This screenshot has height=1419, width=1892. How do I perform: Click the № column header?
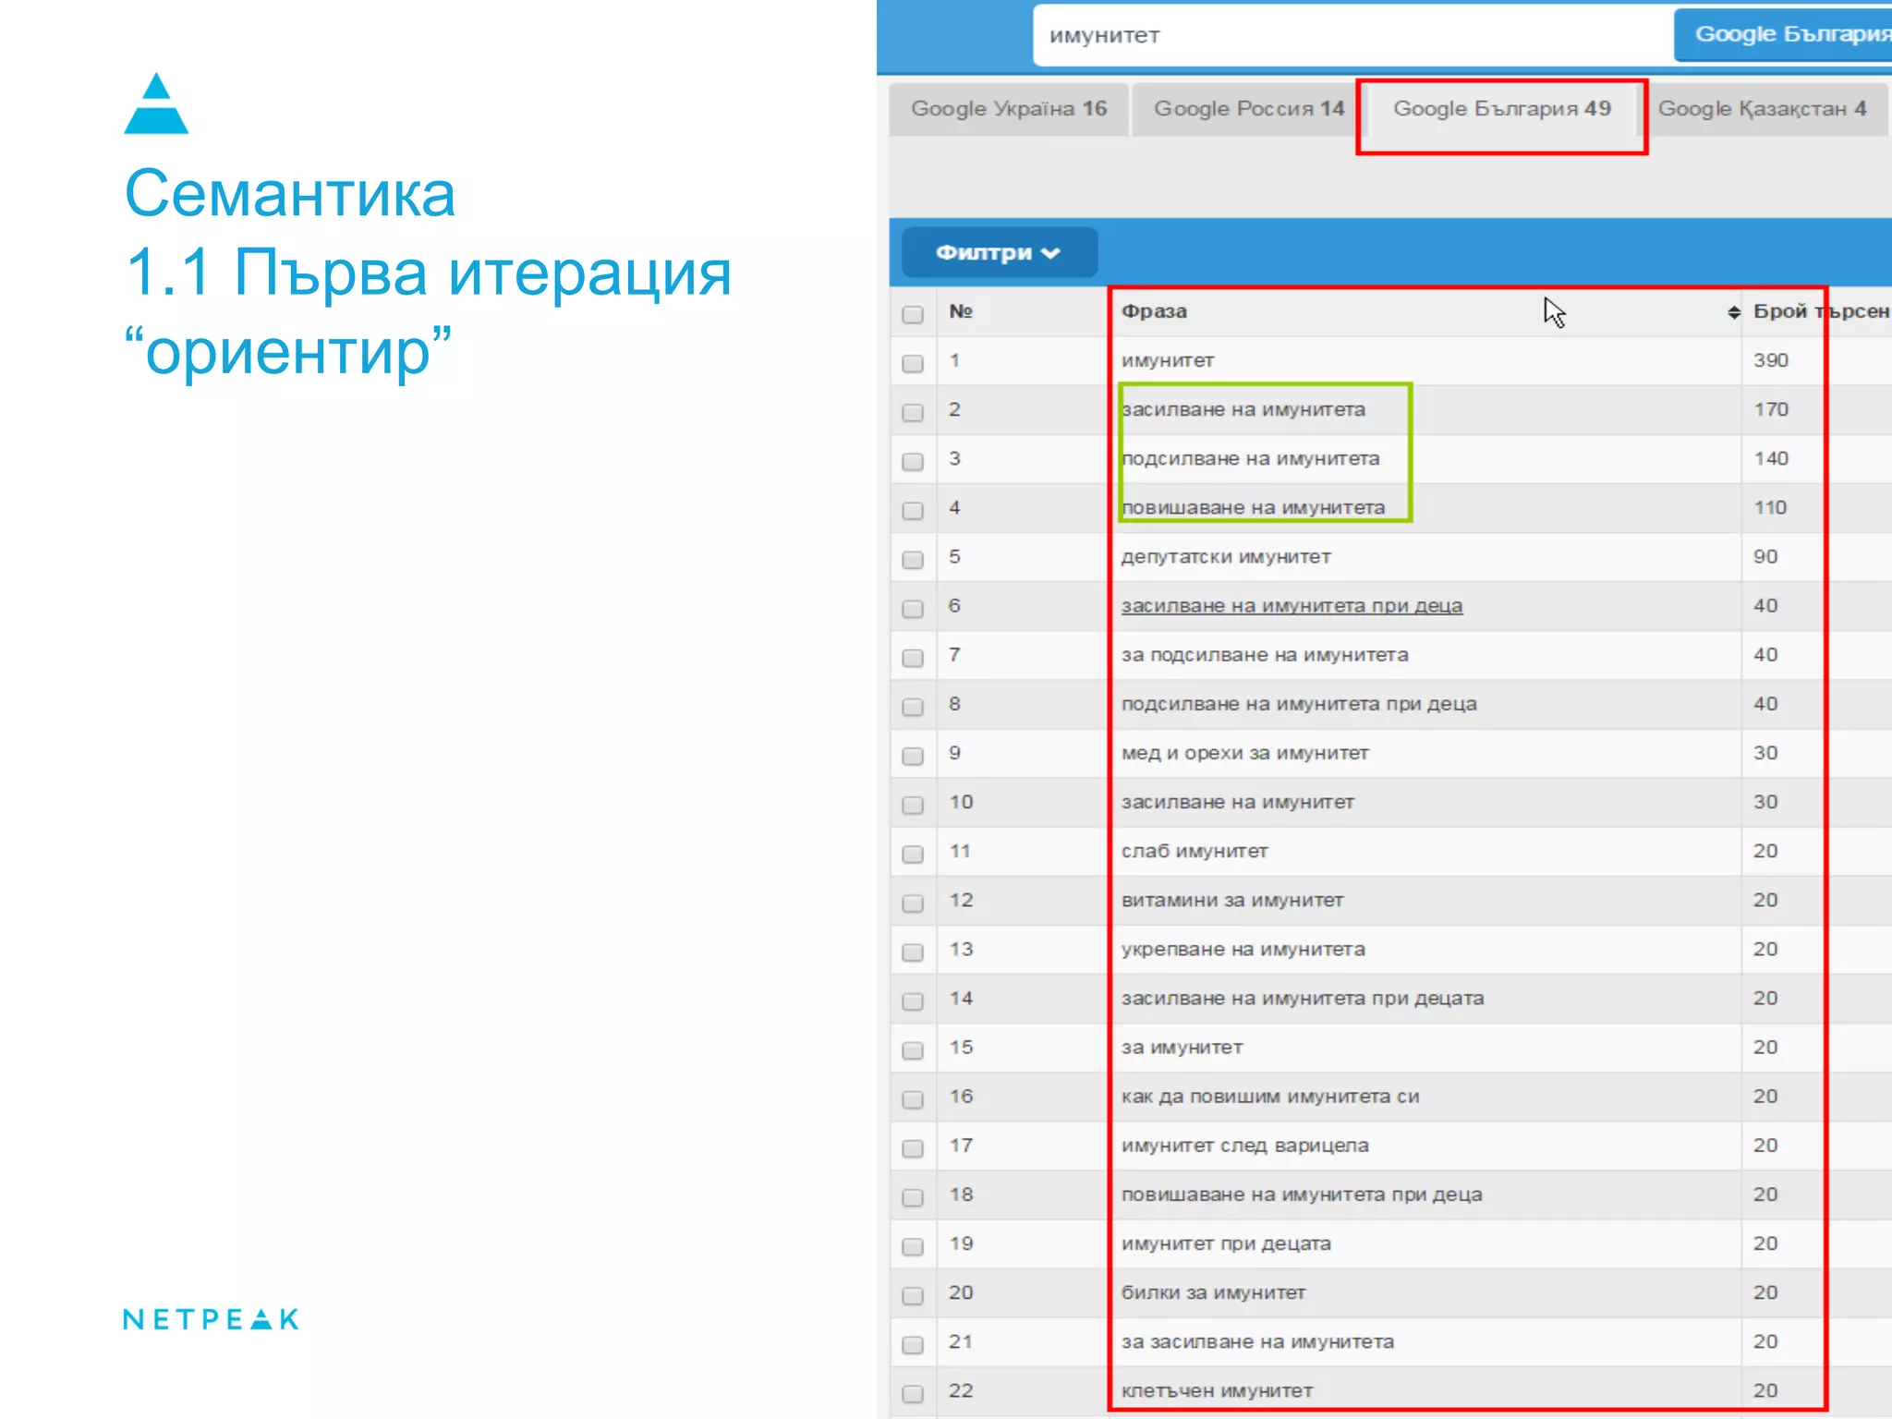pos(961,311)
